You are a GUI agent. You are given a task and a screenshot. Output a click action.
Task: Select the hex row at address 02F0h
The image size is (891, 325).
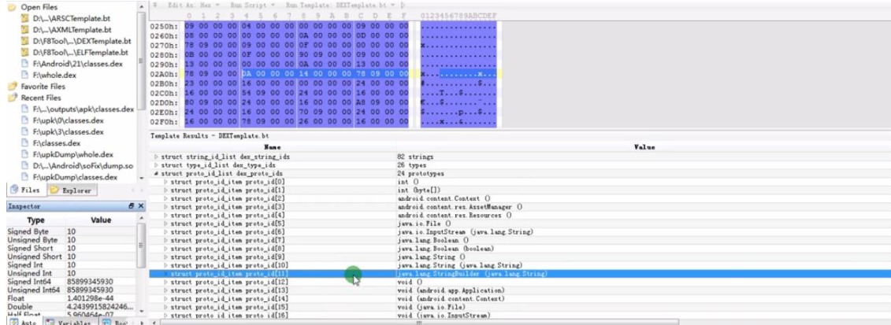[325, 121]
